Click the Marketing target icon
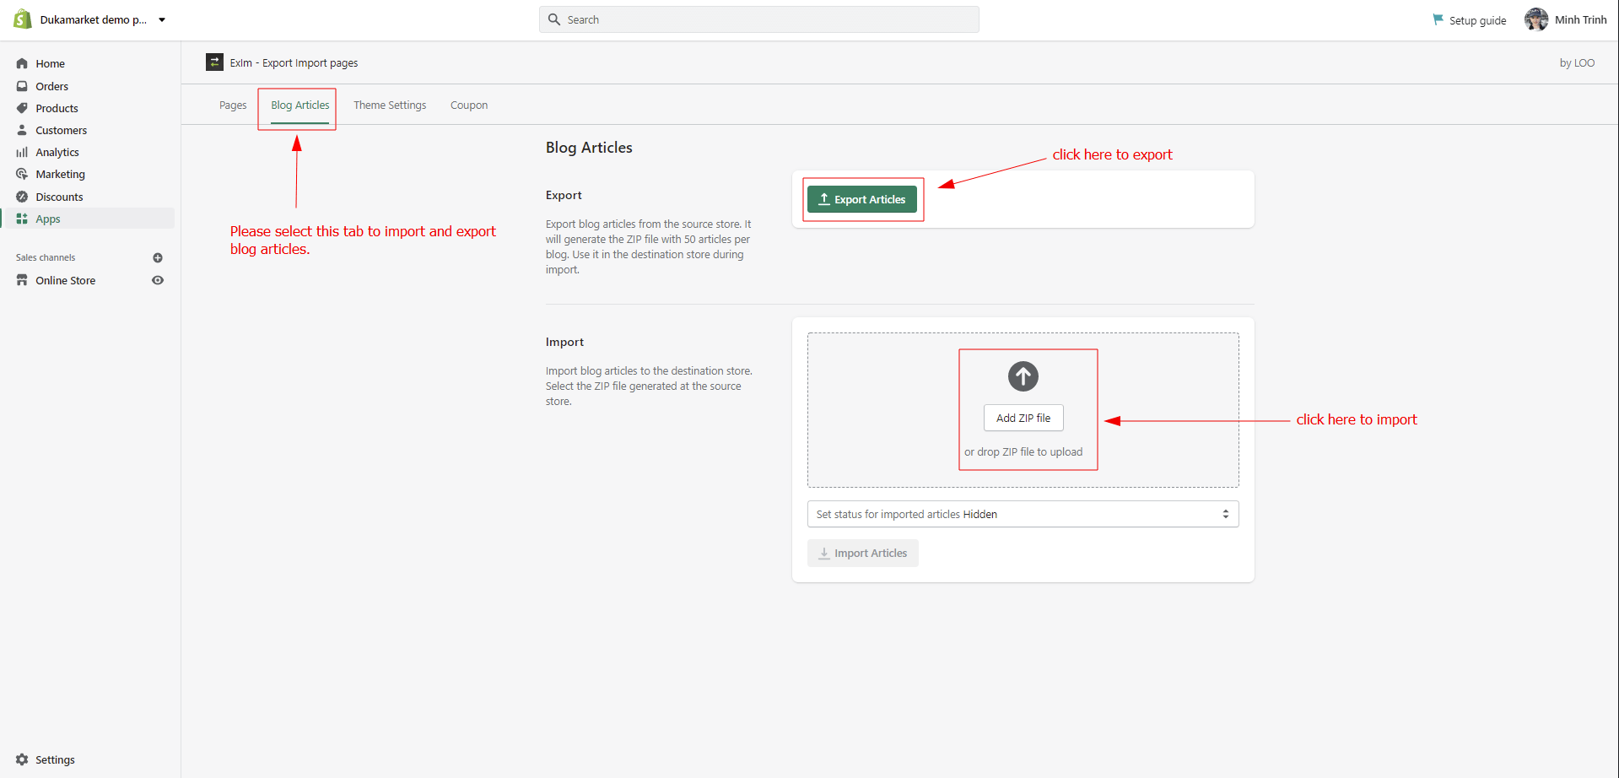The width and height of the screenshot is (1619, 778). click(22, 175)
